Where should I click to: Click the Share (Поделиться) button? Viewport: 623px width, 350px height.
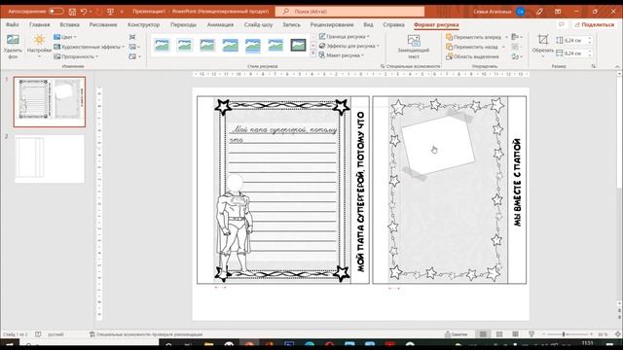594,24
